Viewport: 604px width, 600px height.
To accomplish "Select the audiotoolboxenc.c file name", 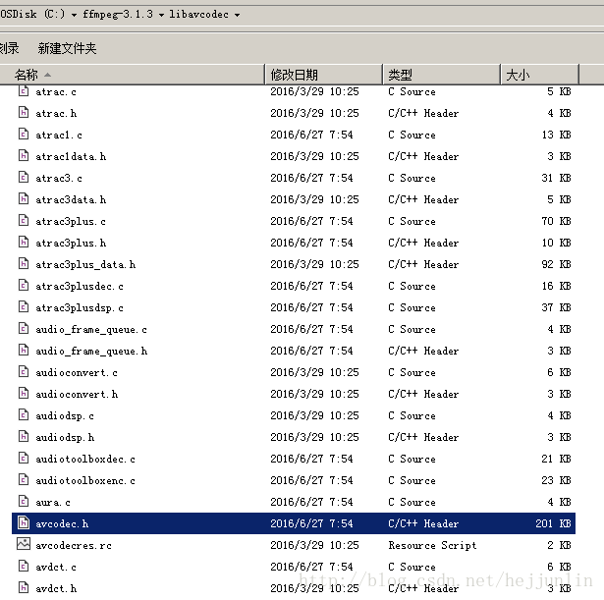I will tap(85, 480).
